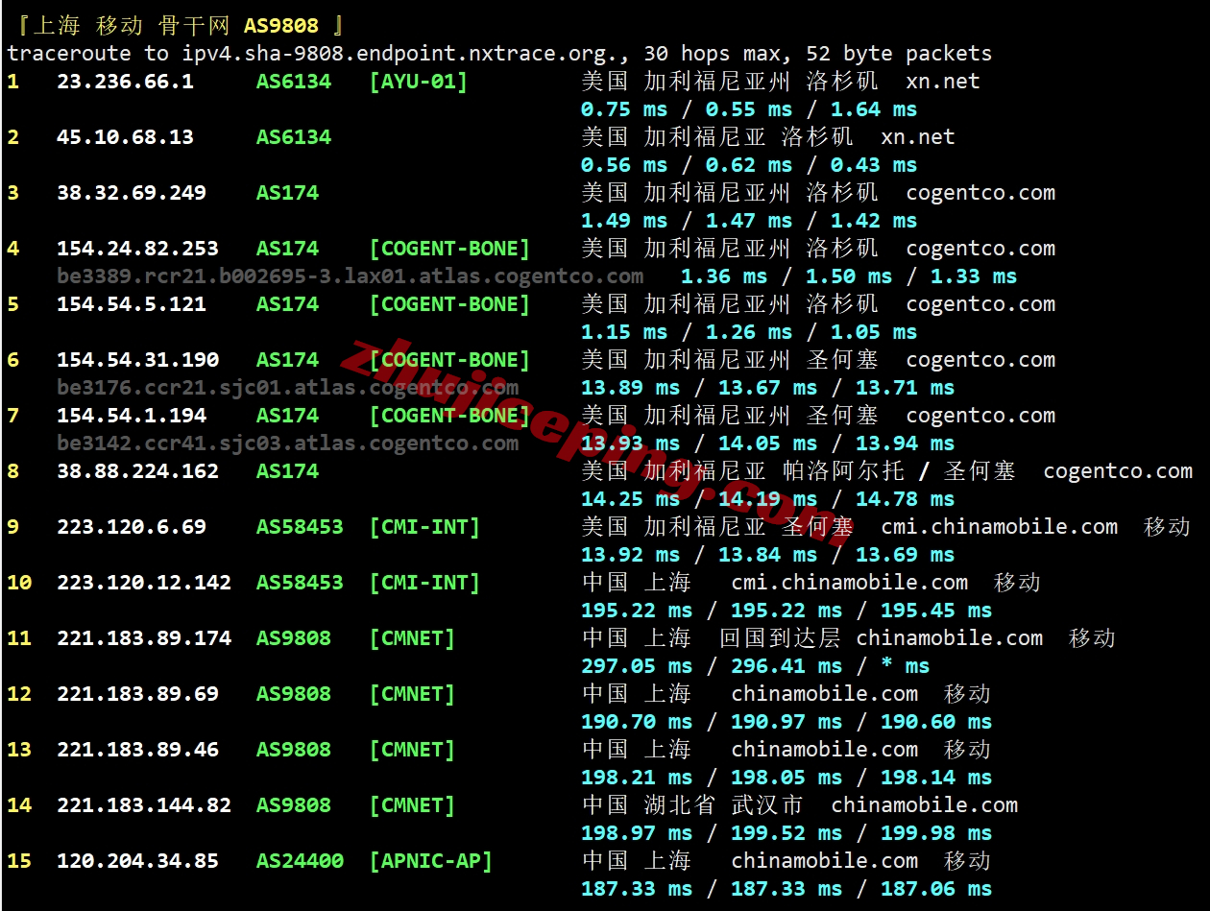Image resolution: width=1210 pixels, height=911 pixels.
Task: Select IP address 154.54.31.190
Action: (x=137, y=359)
